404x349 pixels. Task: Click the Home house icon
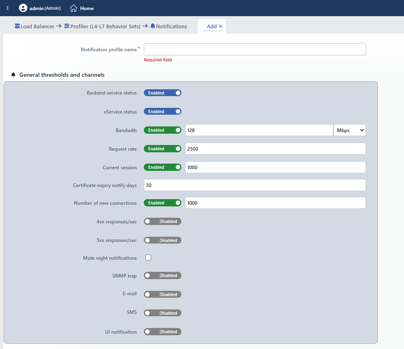click(74, 8)
